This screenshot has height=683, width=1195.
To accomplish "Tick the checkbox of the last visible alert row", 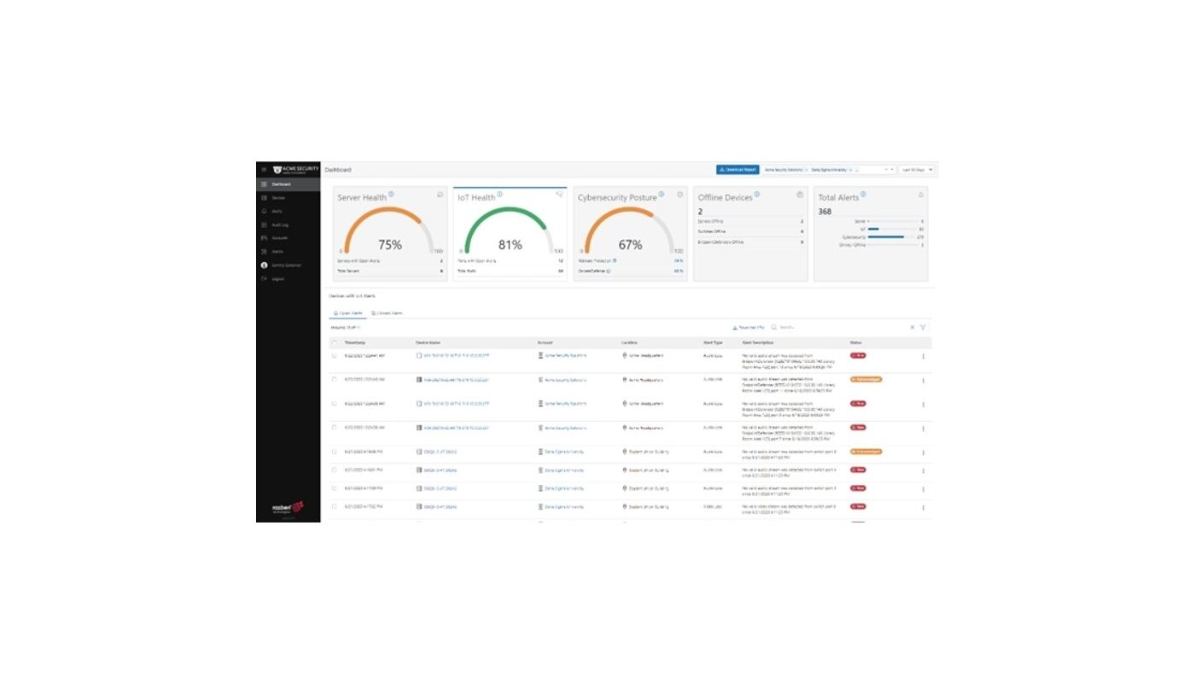I will pyautogui.click(x=334, y=506).
